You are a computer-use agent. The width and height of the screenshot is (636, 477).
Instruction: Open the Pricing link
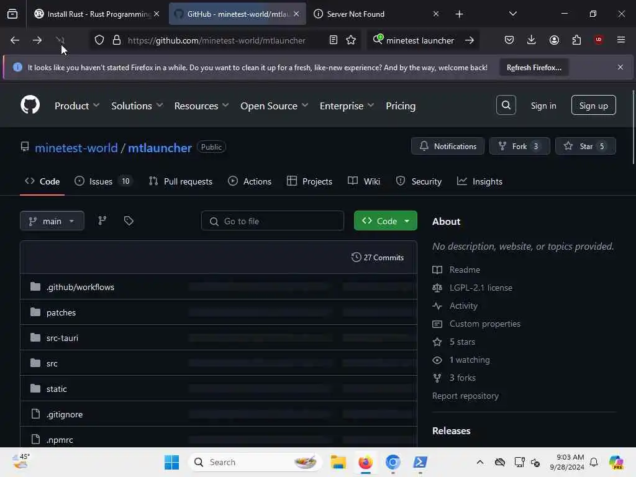[401, 106]
